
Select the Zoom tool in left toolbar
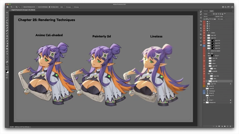coord(7,65)
